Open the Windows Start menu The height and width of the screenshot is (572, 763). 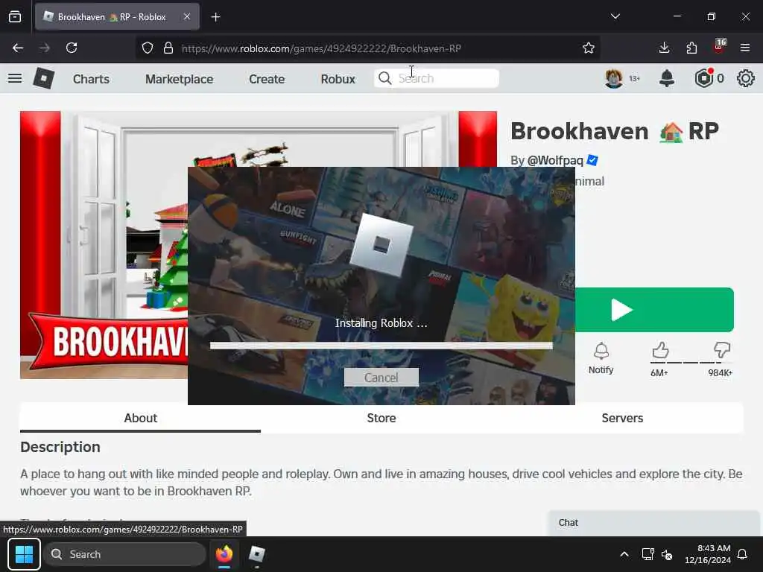24,554
